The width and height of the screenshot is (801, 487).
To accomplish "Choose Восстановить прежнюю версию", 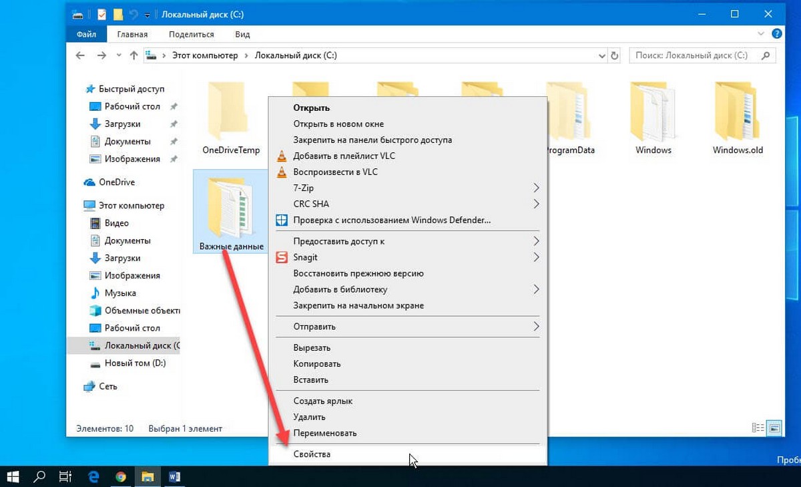I will click(407, 273).
